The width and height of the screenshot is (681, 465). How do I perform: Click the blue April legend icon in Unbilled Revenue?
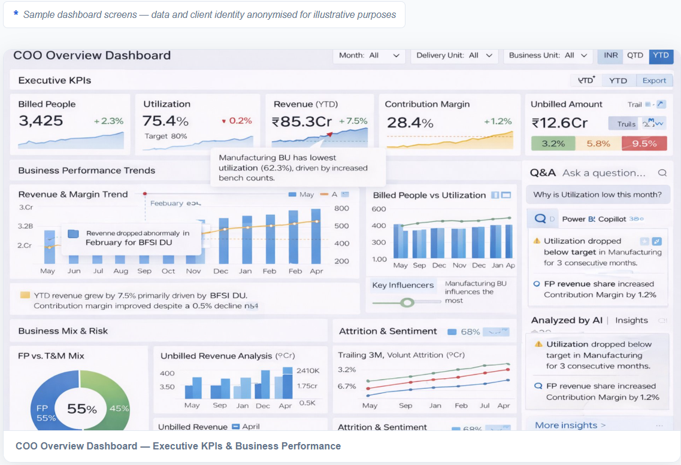click(236, 426)
